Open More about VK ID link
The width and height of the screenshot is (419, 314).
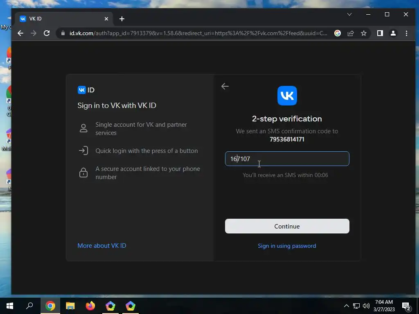coord(102,246)
